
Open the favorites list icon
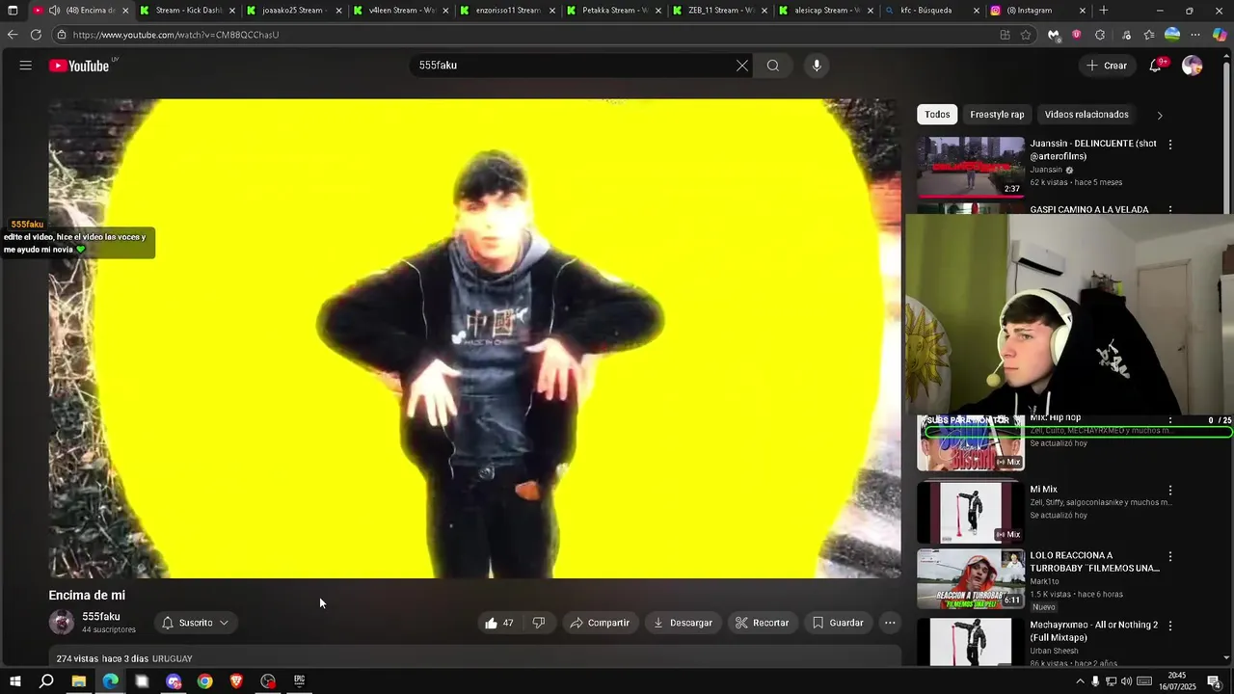1149,35
